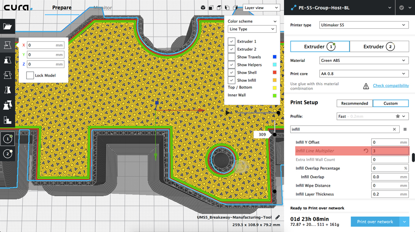Select the Mirror tool in left toolbar
415x232 pixels.
click(7, 90)
